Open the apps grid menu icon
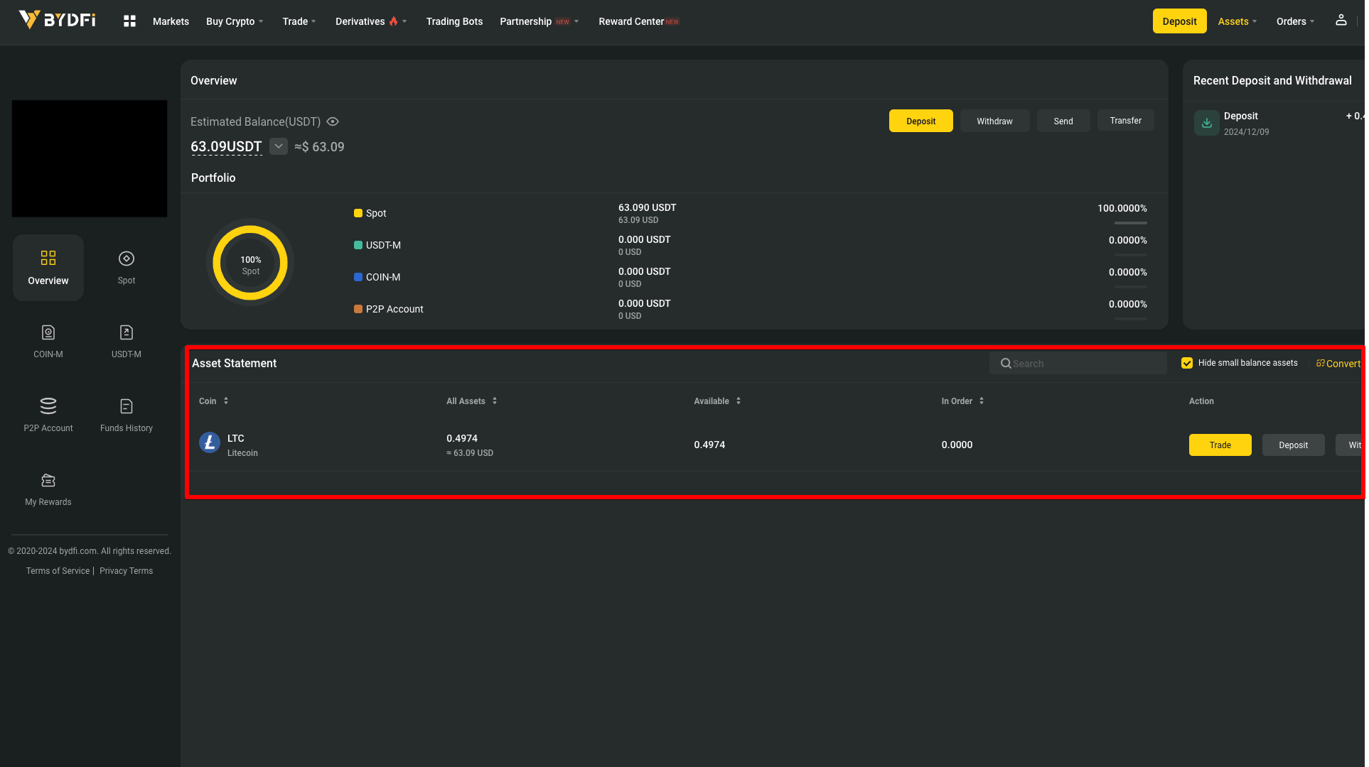 pos(129,21)
